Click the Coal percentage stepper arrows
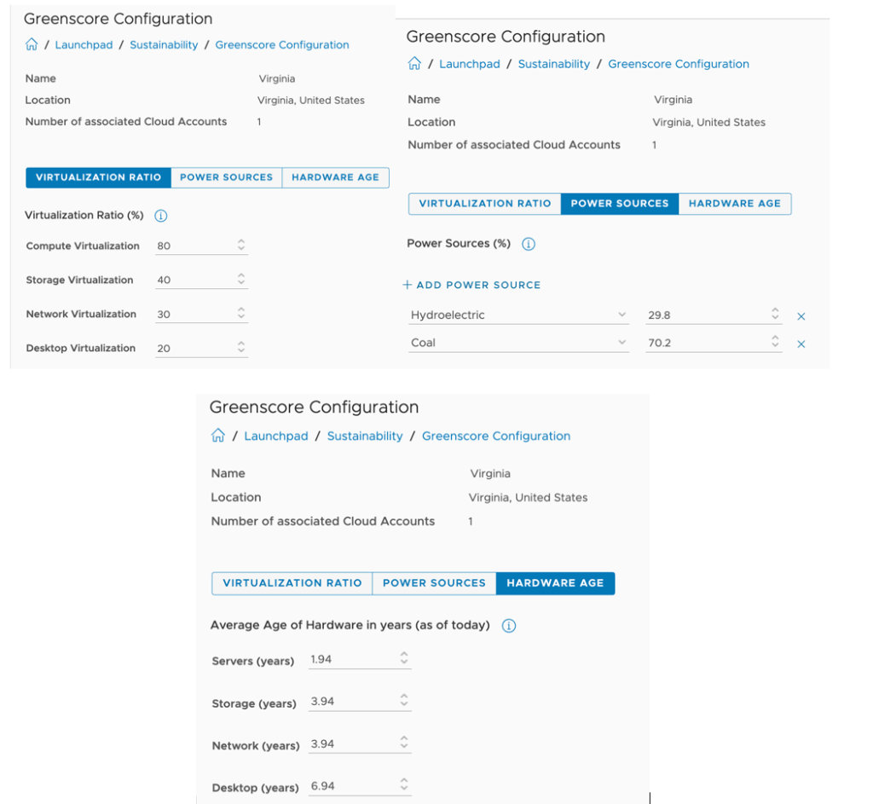873x804 pixels. point(775,343)
